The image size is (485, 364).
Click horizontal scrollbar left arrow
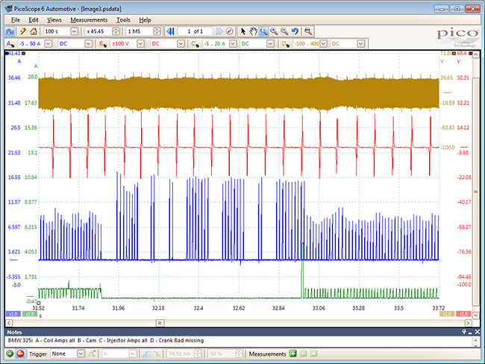[x=9, y=323]
